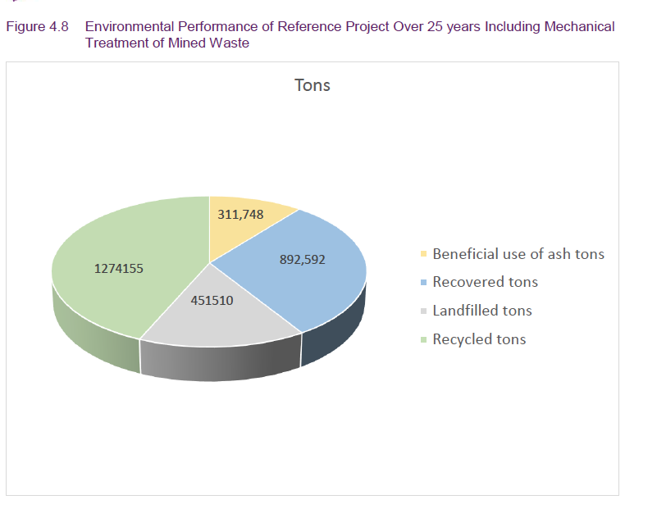The width and height of the screenshot is (657, 527).
Task: Click the "Treatment of Mined Waste" caption line
Action: (167, 43)
